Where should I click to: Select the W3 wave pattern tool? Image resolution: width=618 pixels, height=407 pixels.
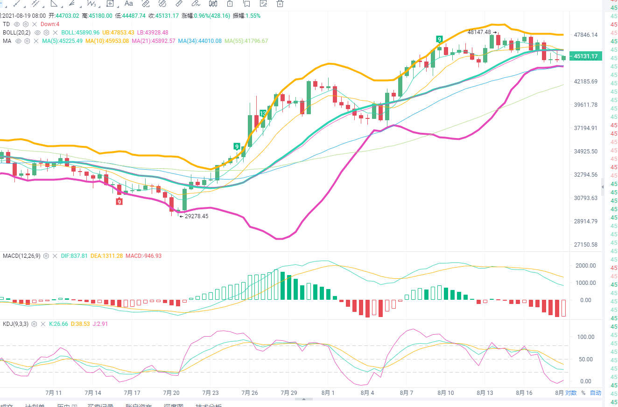(x=91, y=3)
